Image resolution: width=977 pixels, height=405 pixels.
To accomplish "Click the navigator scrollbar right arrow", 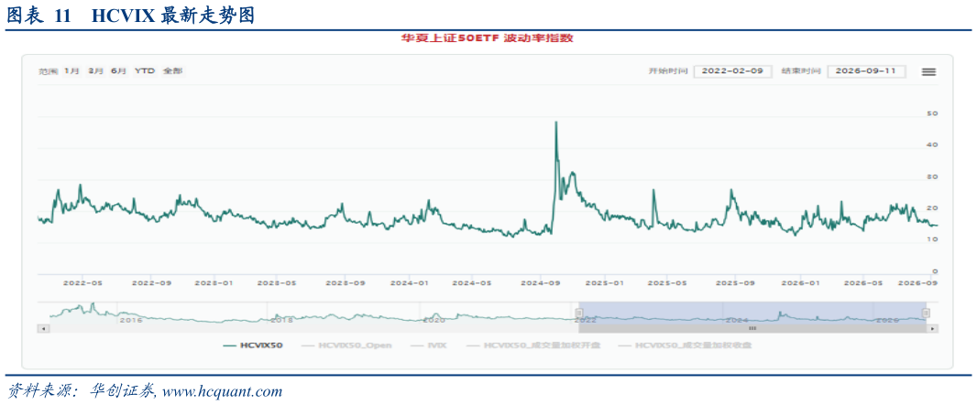I will (933, 328).
